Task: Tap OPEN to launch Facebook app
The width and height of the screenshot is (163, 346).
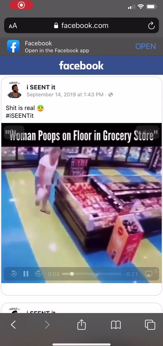Action: [x=145, y=47]
